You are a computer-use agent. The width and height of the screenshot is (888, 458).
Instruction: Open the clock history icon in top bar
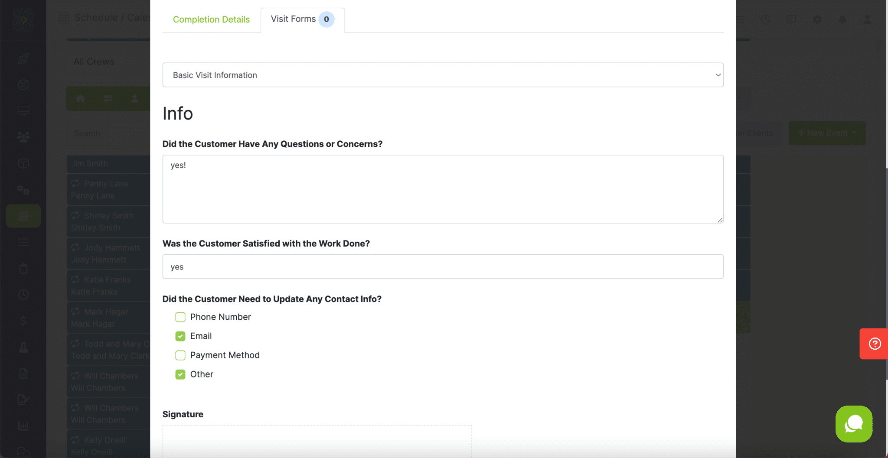(x=765, y=19)
